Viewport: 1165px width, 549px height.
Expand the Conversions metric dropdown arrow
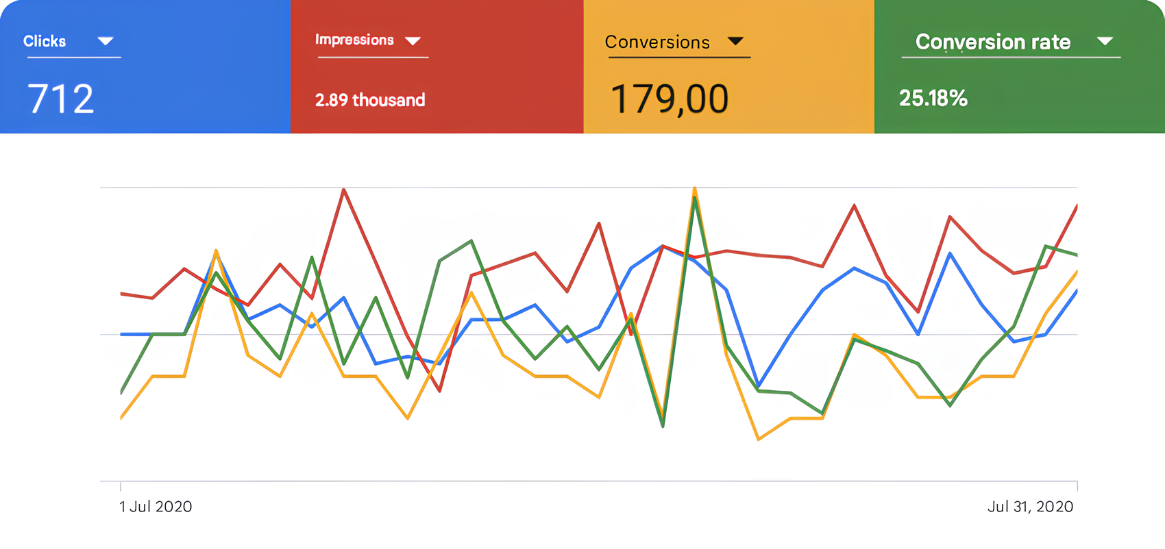pos(735,41)
